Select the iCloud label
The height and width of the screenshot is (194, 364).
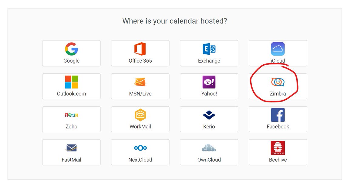click(x=278, y=61)
